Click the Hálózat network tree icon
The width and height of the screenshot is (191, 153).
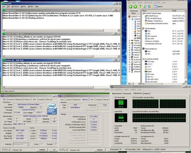point(132,55)
